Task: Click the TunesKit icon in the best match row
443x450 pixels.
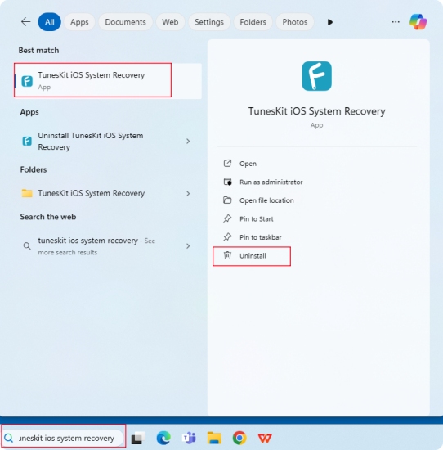Action: click(x=27, y=81)
